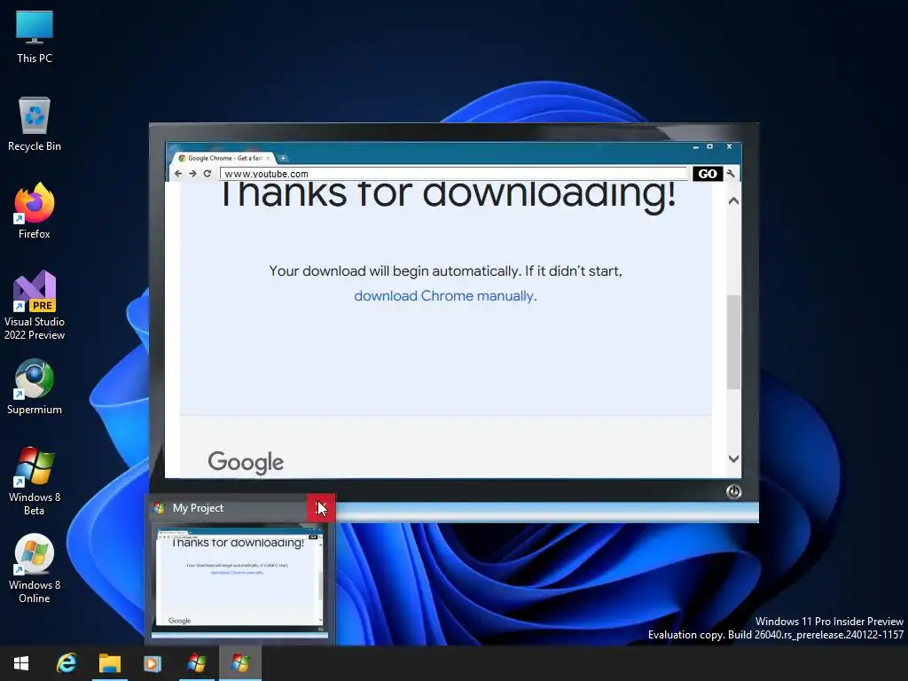Launch Firefox from the desktop
Image resolution: width=908 pixels, height=681 pixels.
(35, 211)
